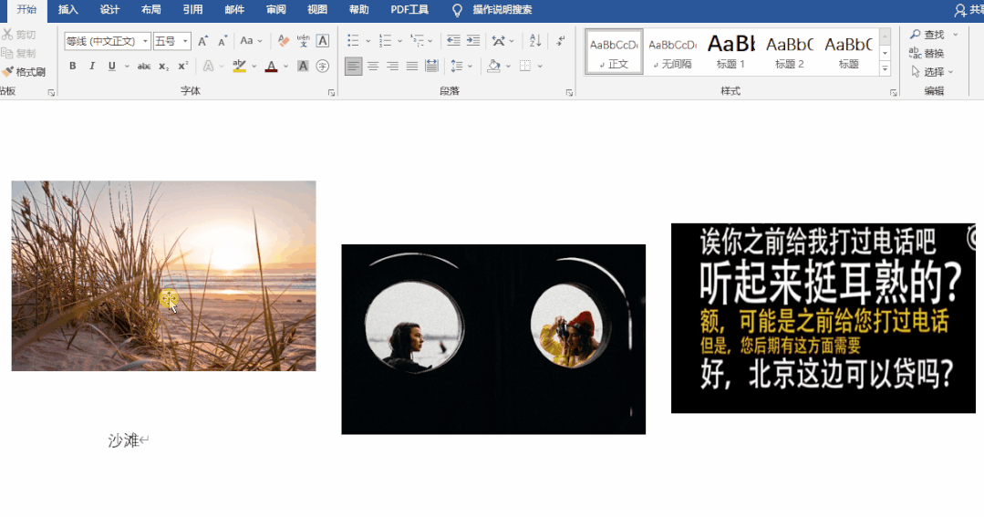Click the Format Painter (格式刷) tool
Image resolution: width=984 pixels, height=517 pixels.
(25, 72)
